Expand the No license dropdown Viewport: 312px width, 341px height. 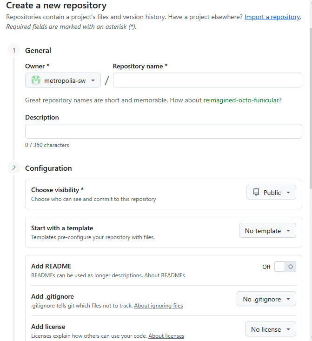(x=271, y=329)
